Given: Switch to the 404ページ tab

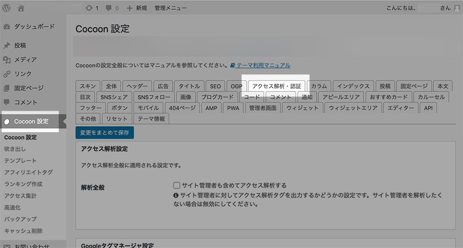Looking at the screenshot, I should click(182, 108).
